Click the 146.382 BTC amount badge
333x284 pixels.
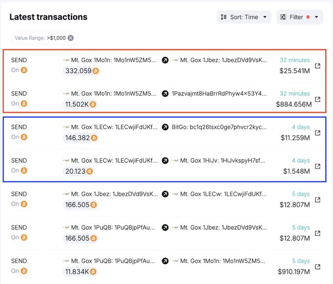81,138
